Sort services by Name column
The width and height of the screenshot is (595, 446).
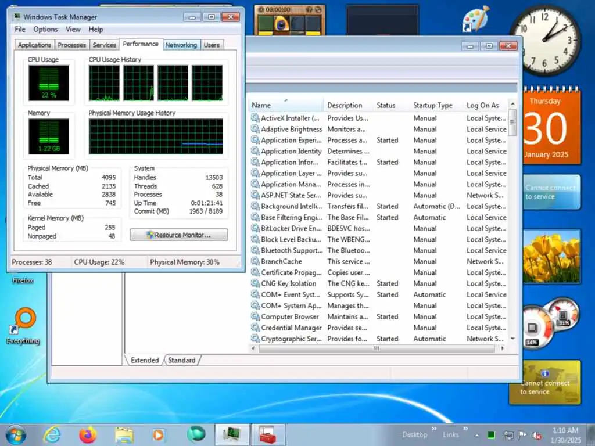[x=286, y=105]
